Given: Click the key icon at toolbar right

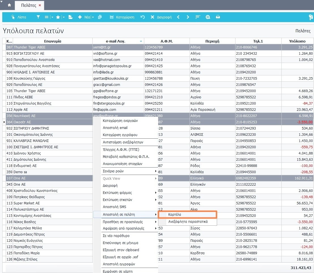Looking at the screenshot, I should [311, 17].
